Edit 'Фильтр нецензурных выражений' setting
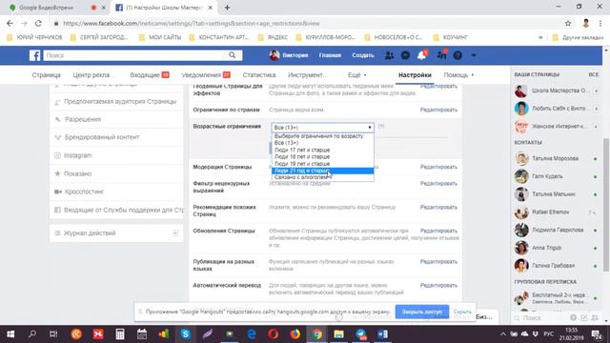The image size is (610, 343). (x=438, y=184)
